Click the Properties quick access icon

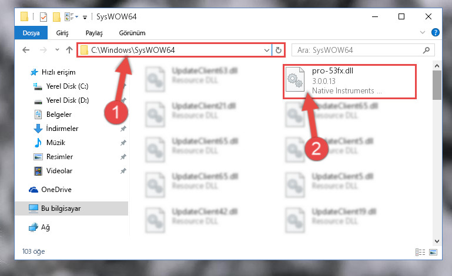(x=43, y=17)
